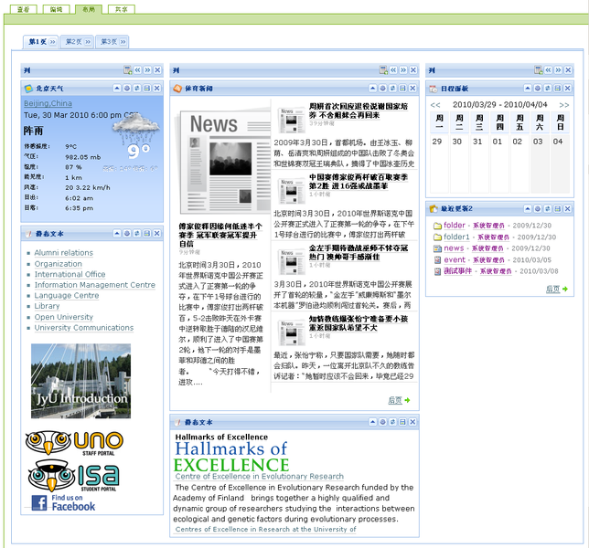This screenshot has width=589, height=548.
Task: Open the Alumni relations link
Action: tap(63, 253)
